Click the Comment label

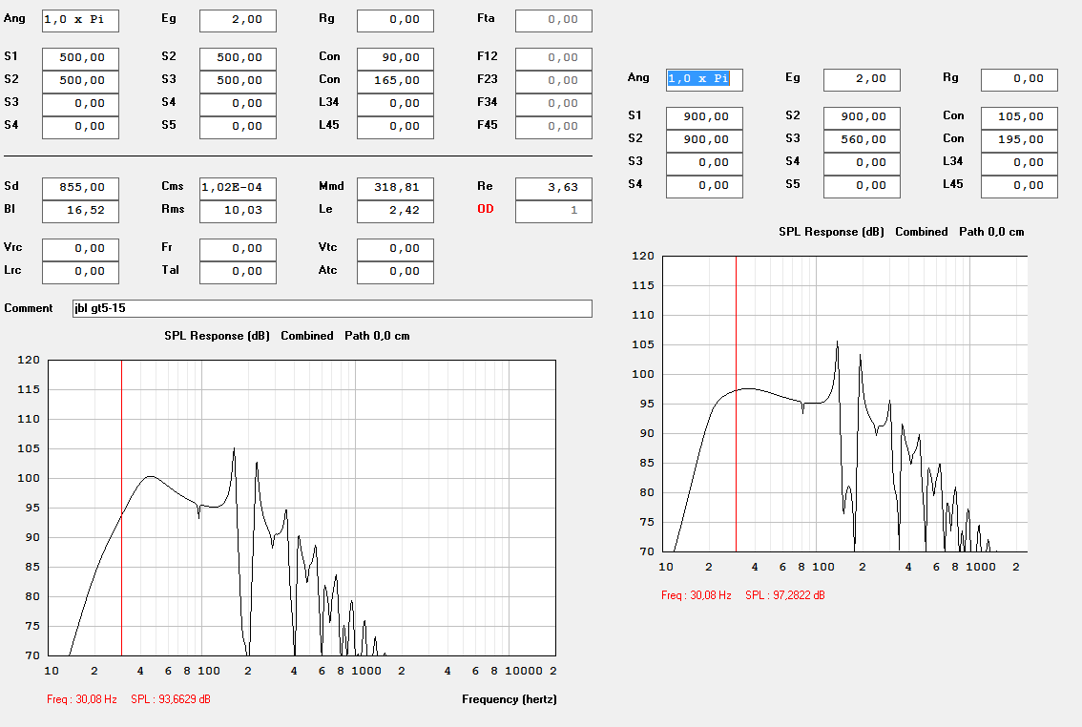click(29, 308)
